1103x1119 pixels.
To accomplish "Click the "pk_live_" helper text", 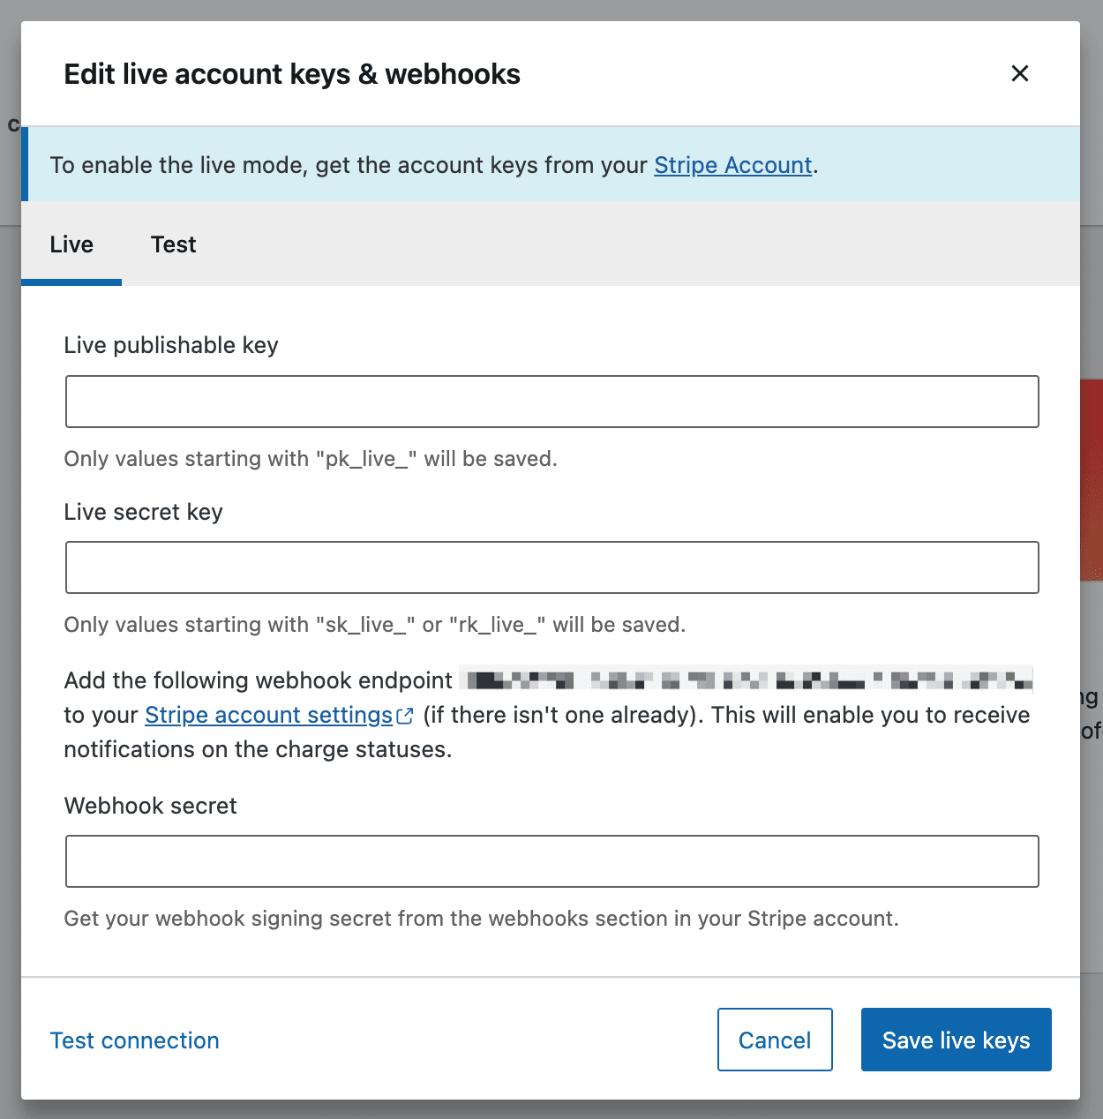I will tap(311, 459).
